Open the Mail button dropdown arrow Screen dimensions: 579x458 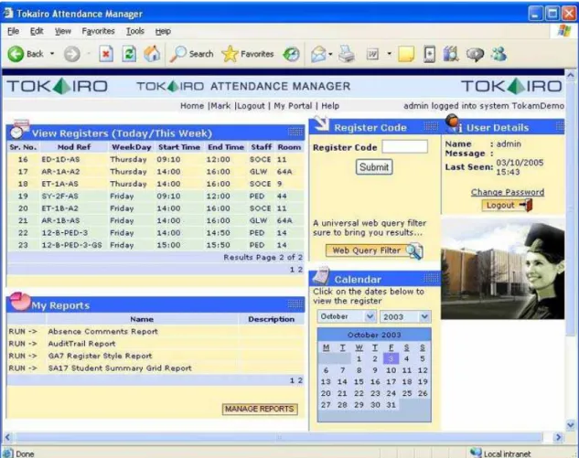(x=330, y=54)
